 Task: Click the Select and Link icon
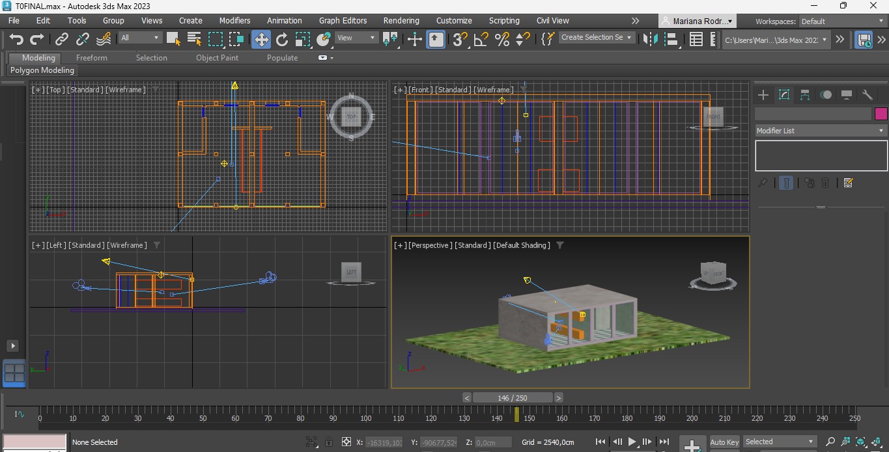coord(62,40)
